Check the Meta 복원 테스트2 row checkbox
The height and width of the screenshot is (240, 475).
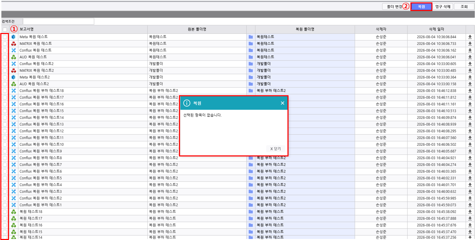click(x=5, y=77)
